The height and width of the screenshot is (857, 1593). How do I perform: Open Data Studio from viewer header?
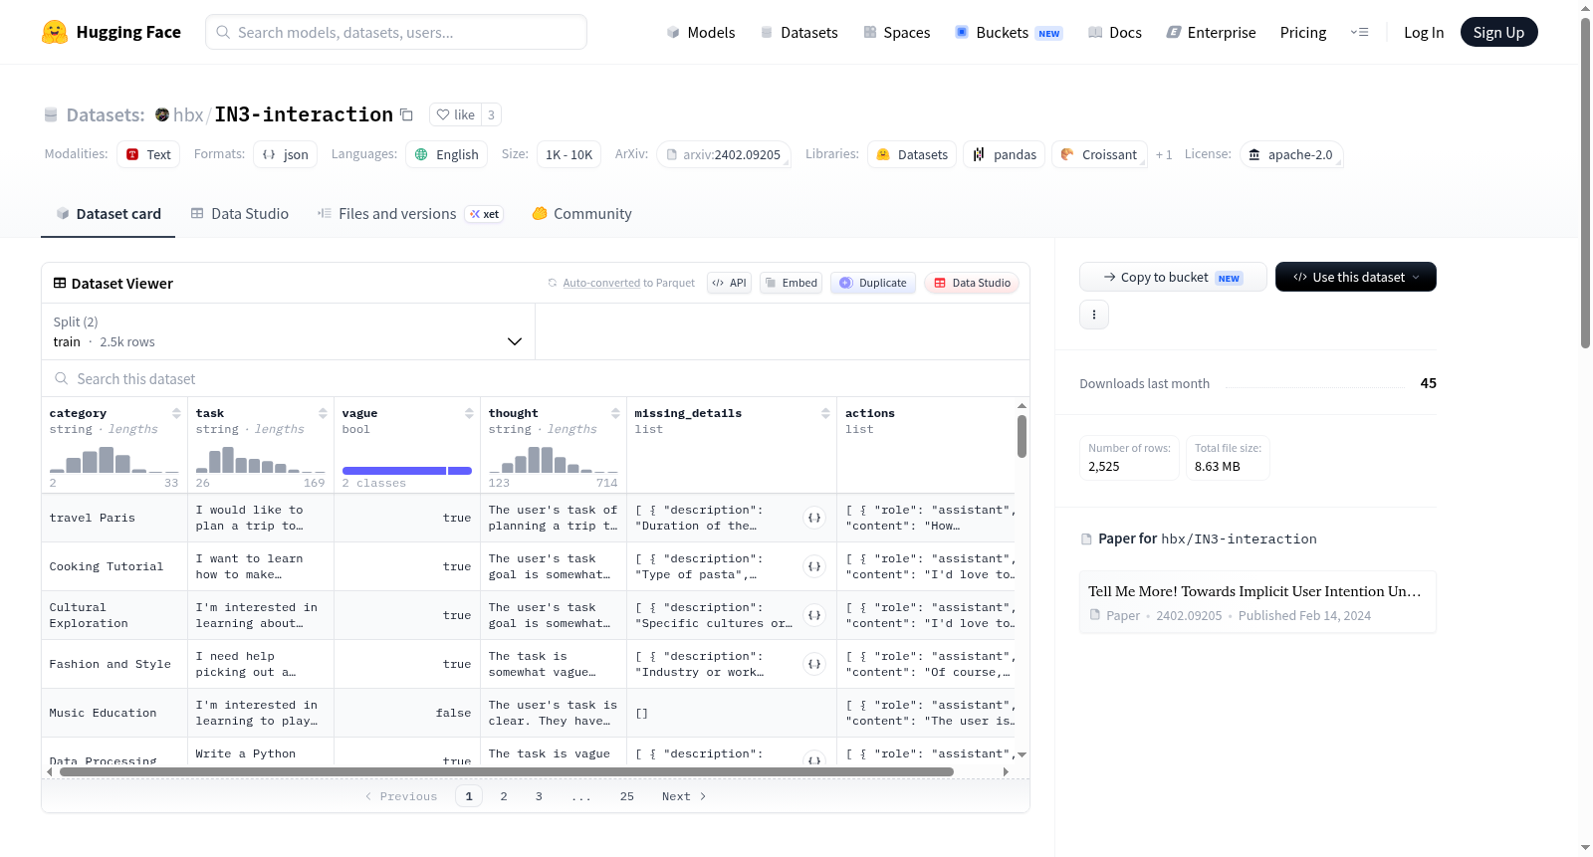coord(972,283)
